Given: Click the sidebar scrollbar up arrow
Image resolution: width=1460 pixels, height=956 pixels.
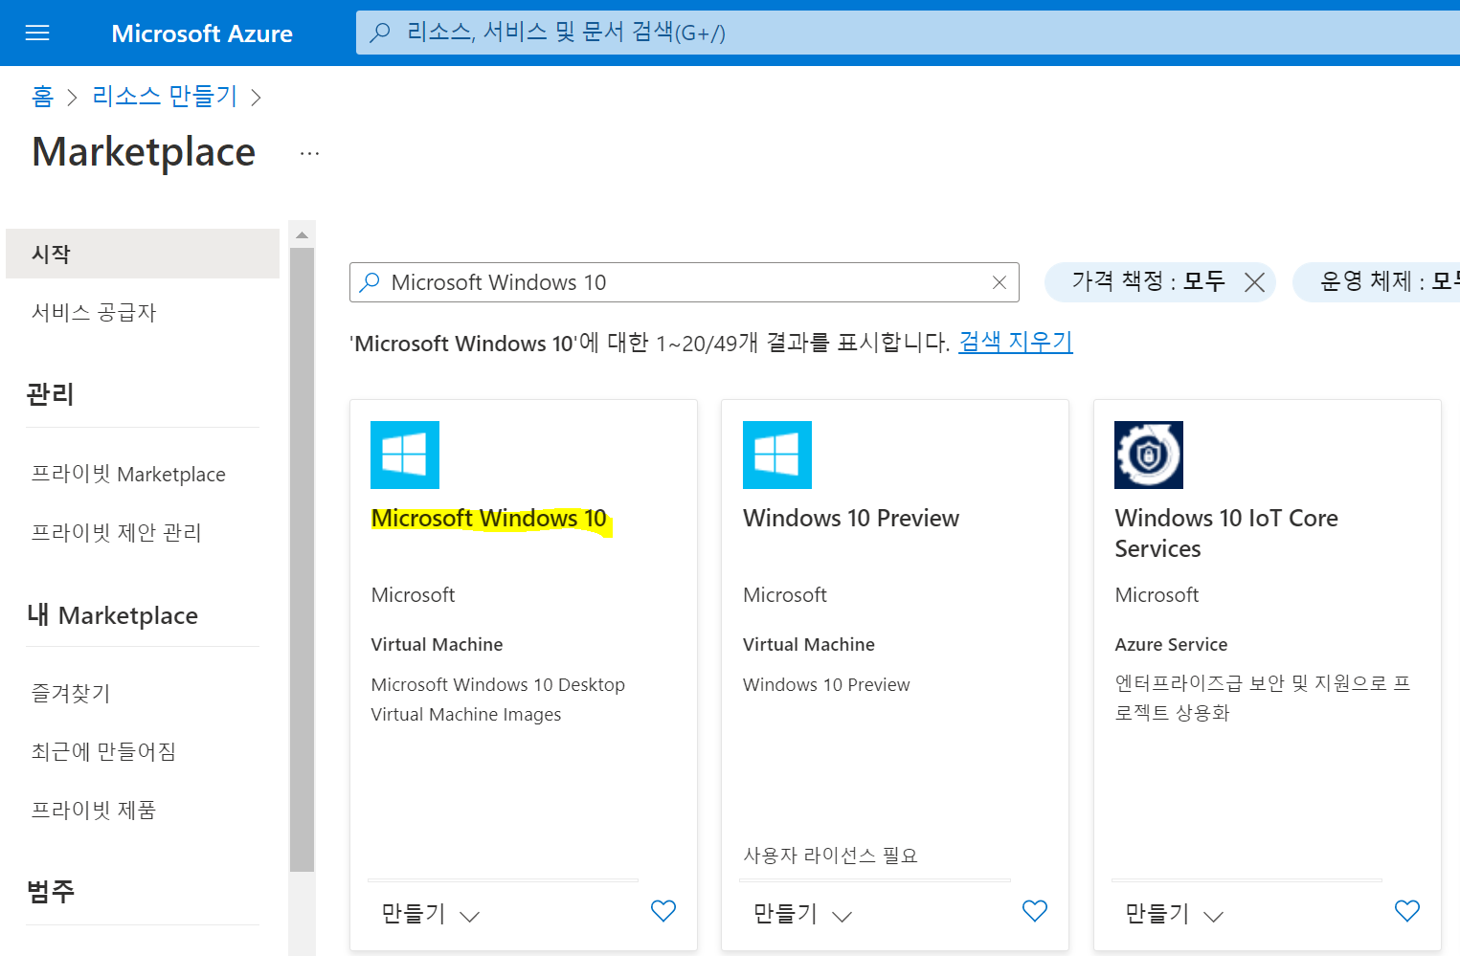Looking at the screenshot, I should tap(302, 234).
